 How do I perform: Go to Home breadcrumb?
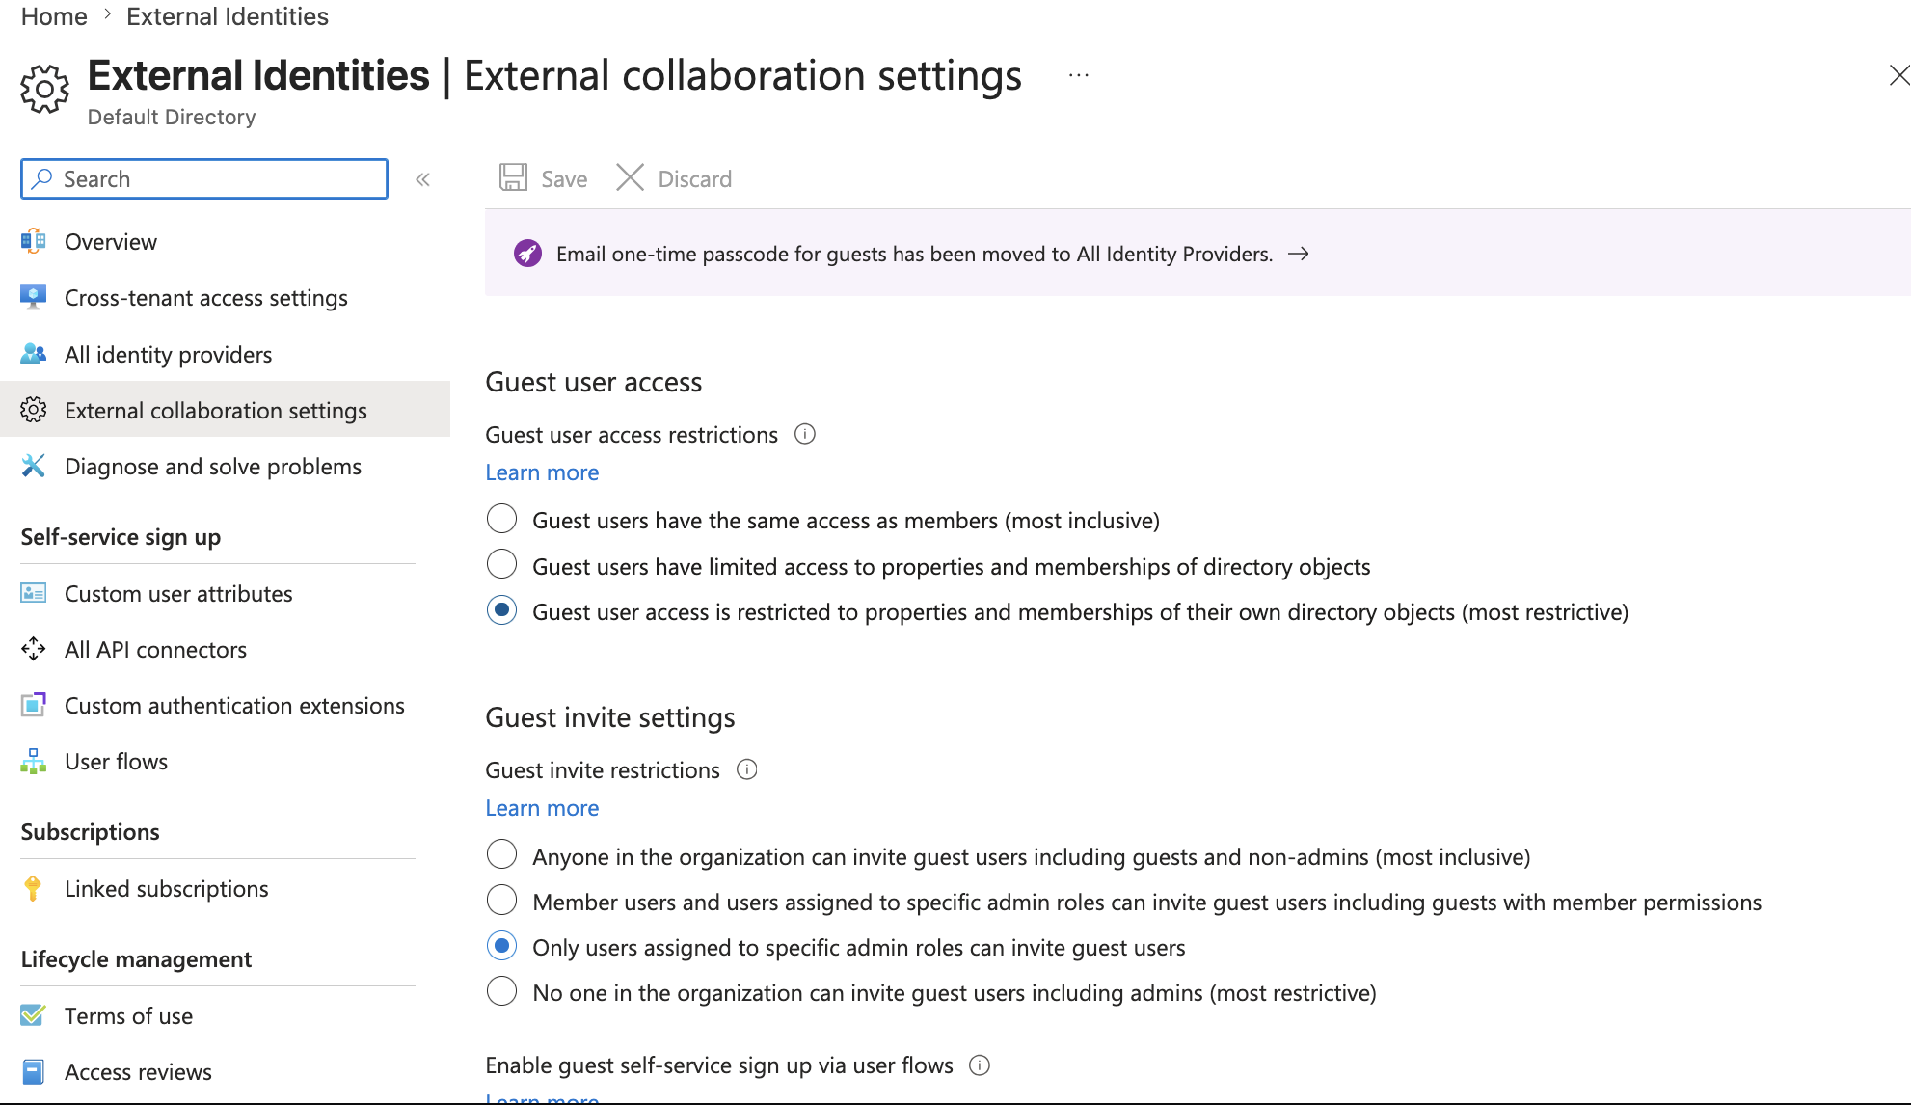(54, 16)
